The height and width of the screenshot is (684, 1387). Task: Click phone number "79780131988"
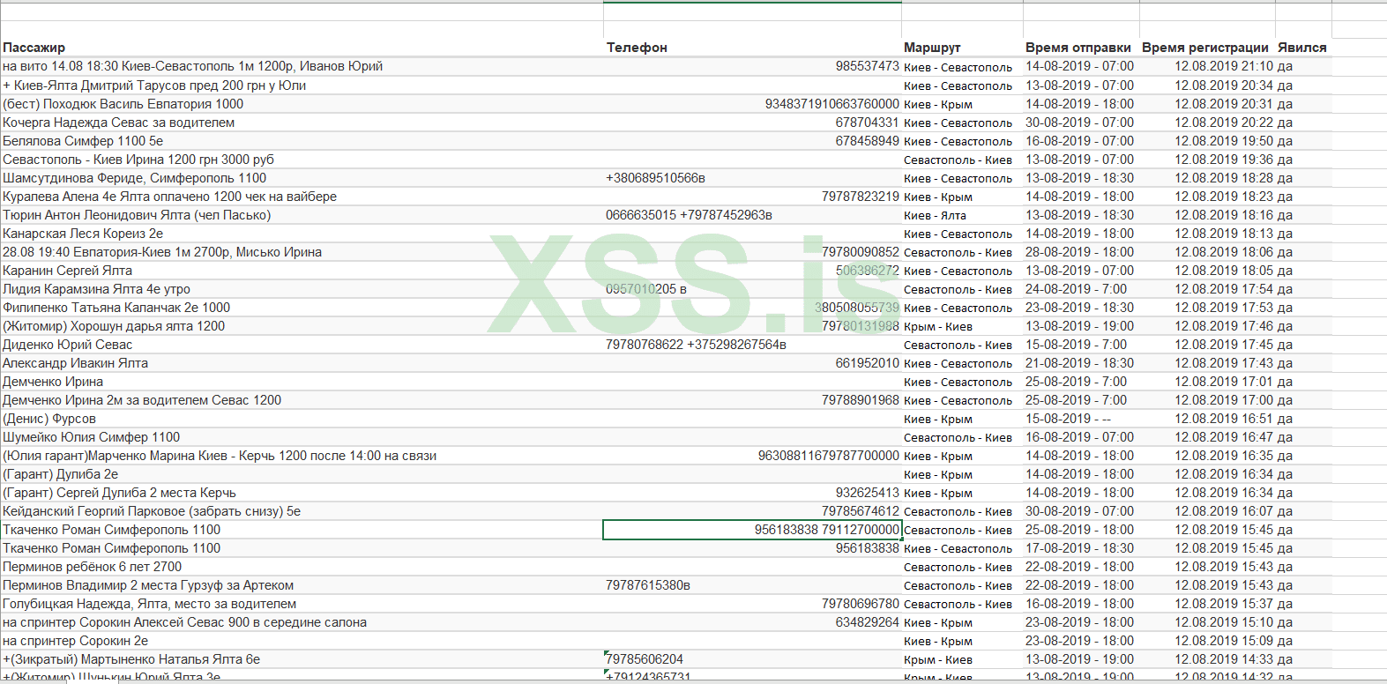pyautogui.click(x=861, y=326)
